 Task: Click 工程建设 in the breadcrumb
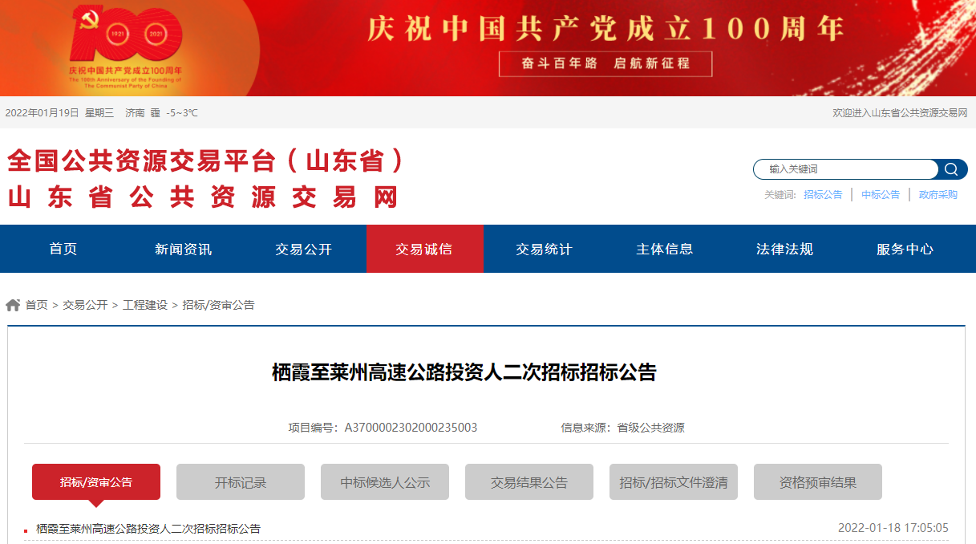[145, 305]
